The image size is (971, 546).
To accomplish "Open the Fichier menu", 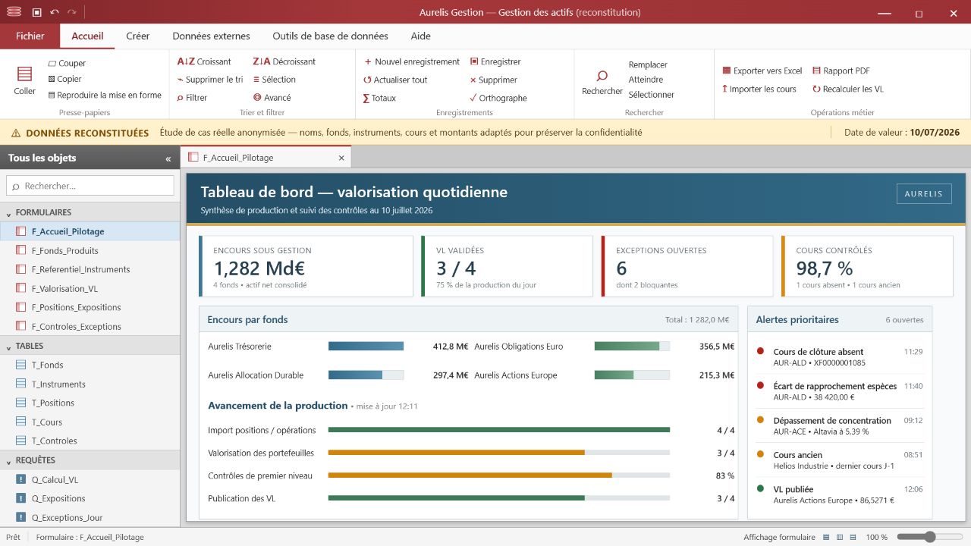I will pyautogui.click(x=30, y=36).
